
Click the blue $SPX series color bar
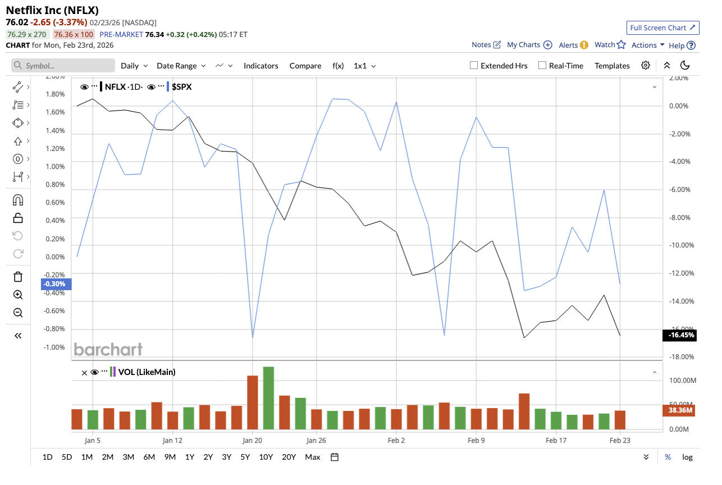(x=168, y=86)
